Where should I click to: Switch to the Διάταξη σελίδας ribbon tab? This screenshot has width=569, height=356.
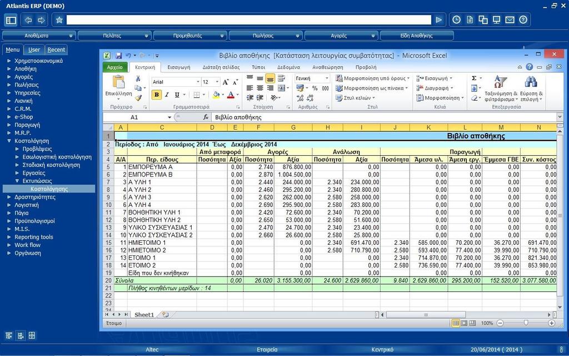[221, 67]
